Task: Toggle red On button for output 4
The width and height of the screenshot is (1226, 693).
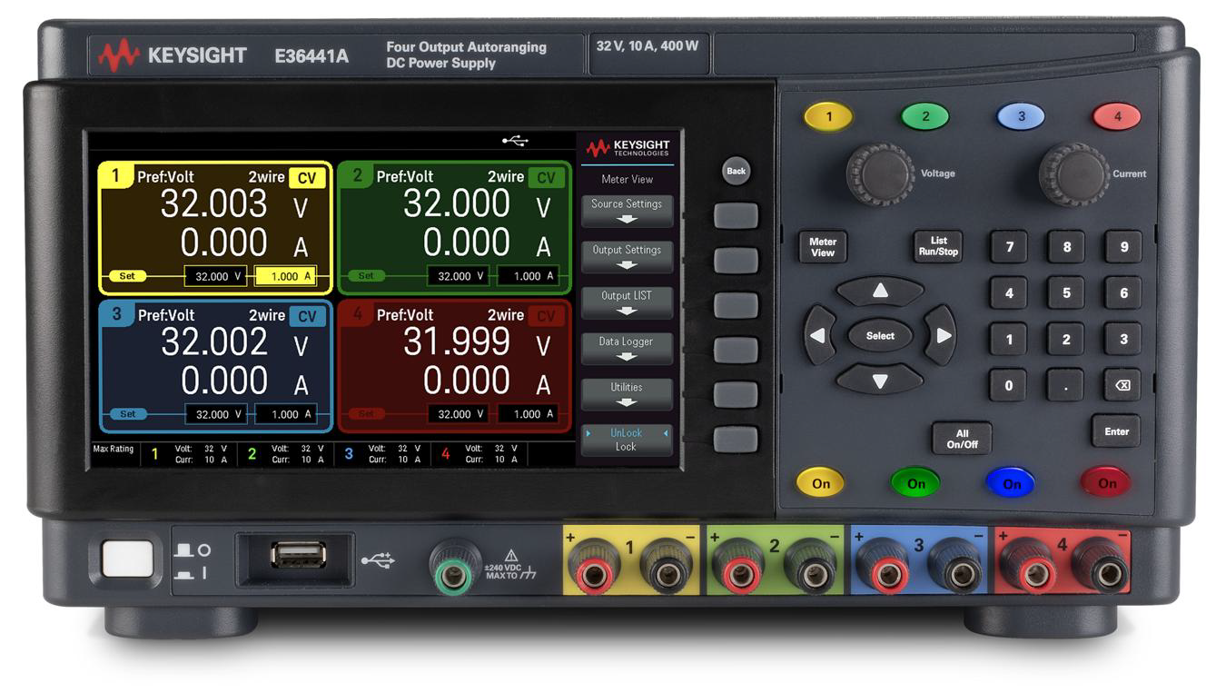Action: point(1106,483)
